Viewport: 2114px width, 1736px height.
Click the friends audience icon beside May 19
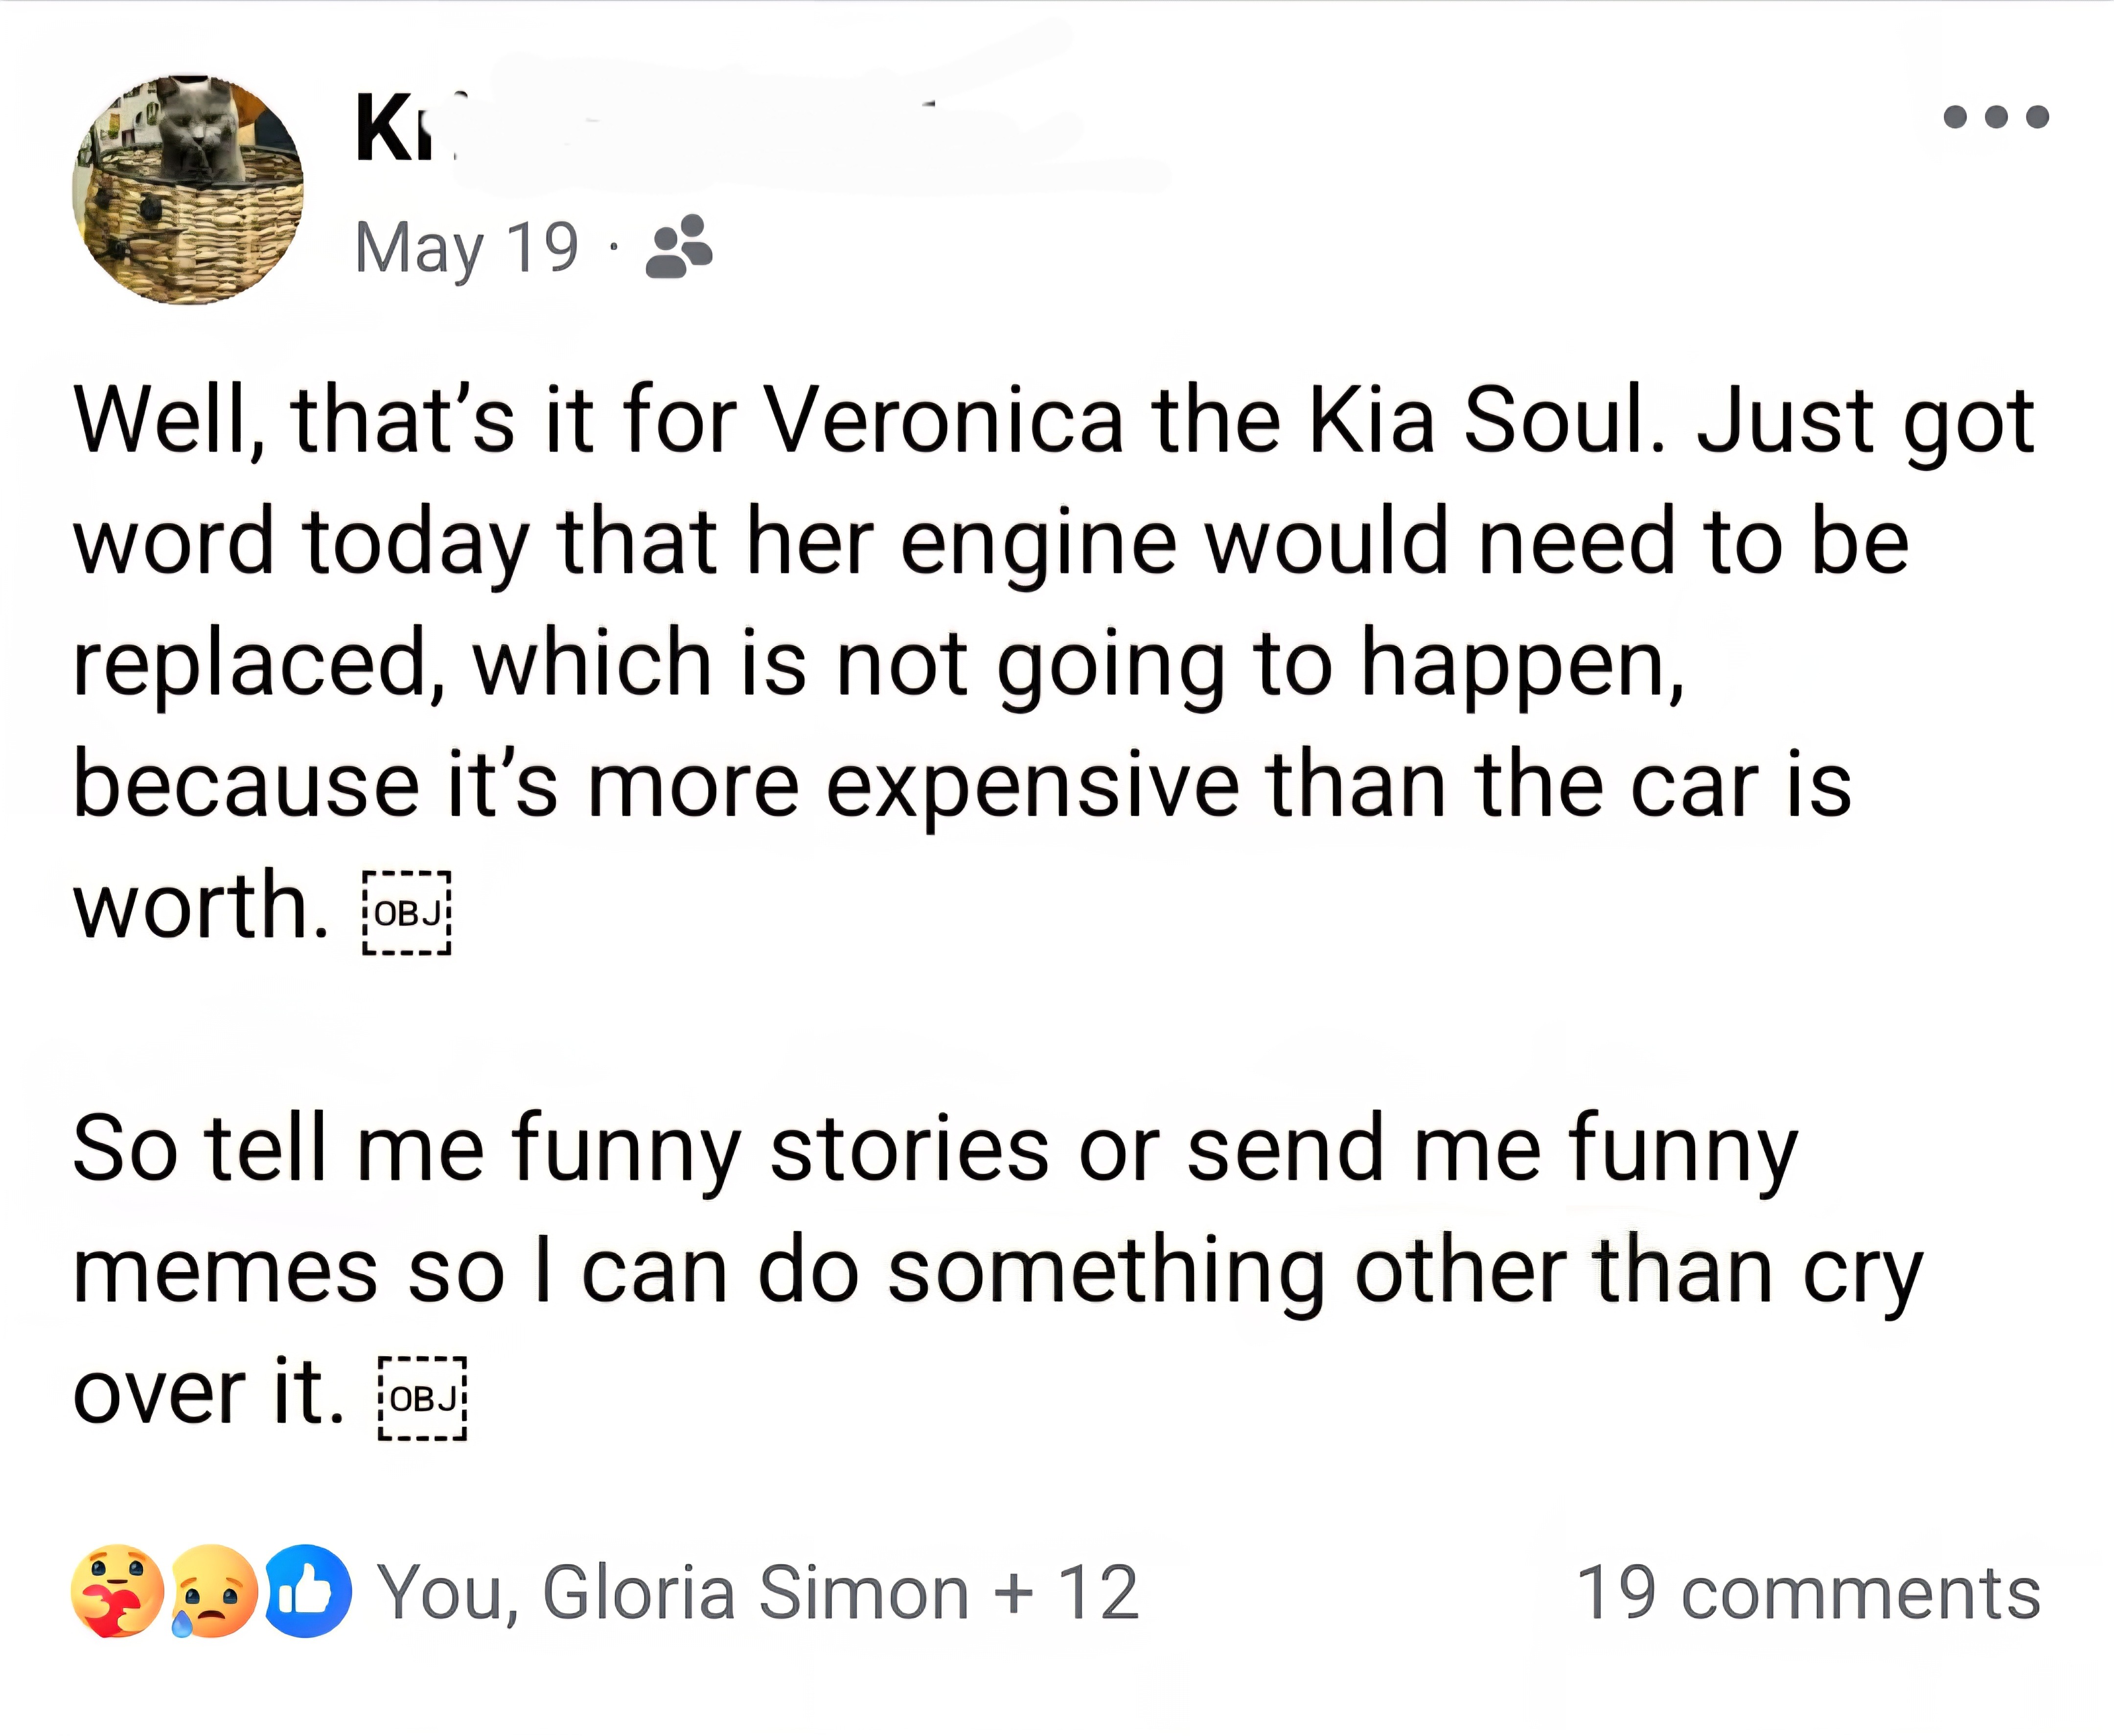point(679,246)
